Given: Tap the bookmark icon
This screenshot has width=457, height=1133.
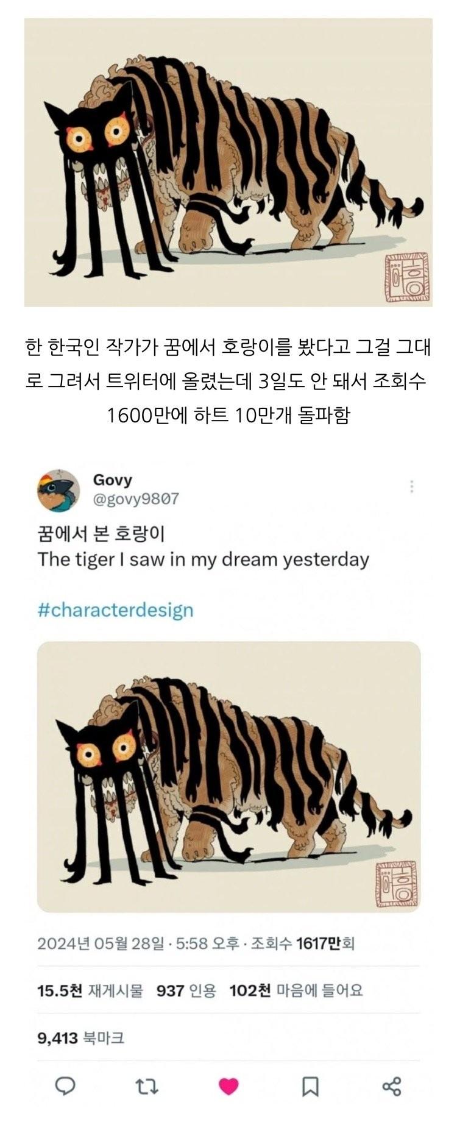Looking at the screenshot, I should (x=310, y=1086).
